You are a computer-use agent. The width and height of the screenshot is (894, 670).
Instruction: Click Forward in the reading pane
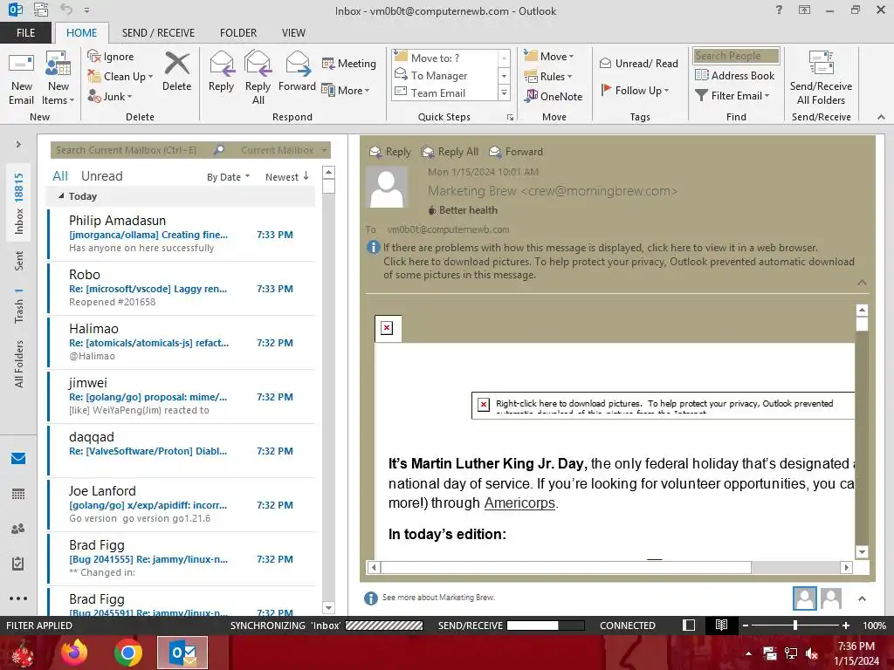(517, 152)
